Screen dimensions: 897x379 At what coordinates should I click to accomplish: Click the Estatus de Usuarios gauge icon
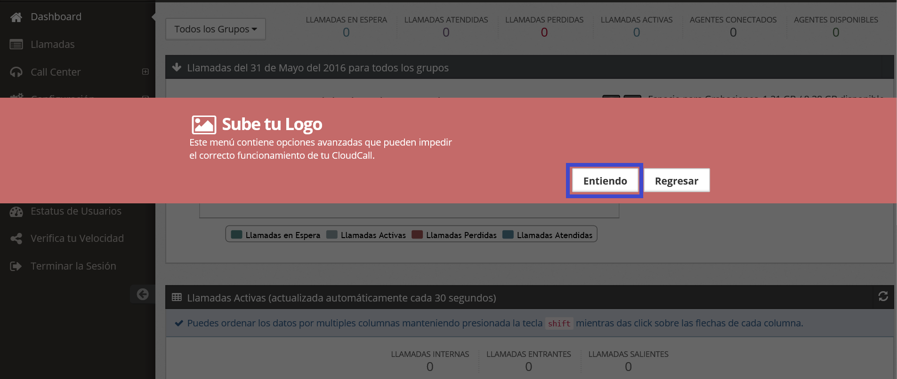click(16, 211)
